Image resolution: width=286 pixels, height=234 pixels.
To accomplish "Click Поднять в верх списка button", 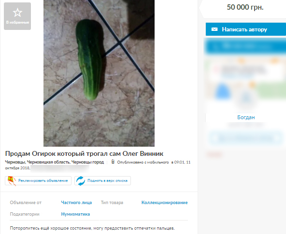I will [x=102, y=180].
